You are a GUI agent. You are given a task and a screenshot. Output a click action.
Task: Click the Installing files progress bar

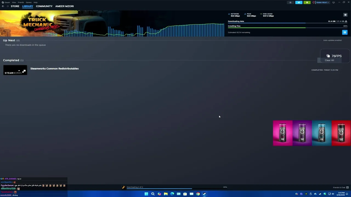288,28
